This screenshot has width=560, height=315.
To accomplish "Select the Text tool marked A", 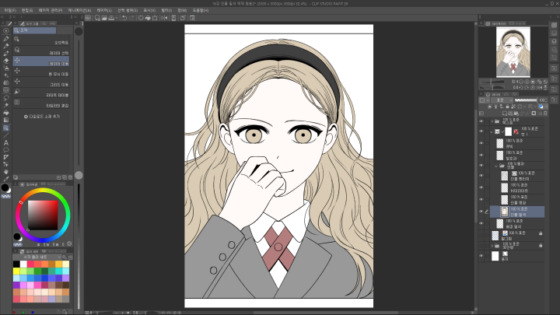I will (x=6, y=142).
